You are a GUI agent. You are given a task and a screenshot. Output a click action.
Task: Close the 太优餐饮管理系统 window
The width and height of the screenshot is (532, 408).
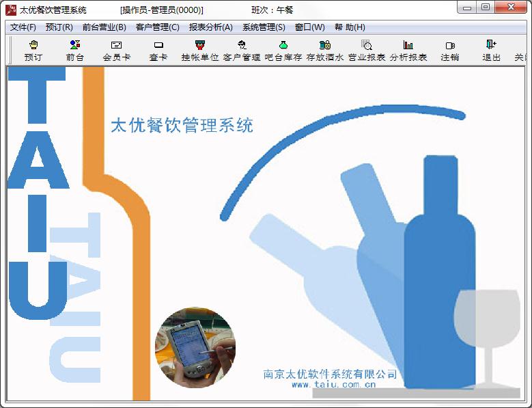[x=511, y=7]
